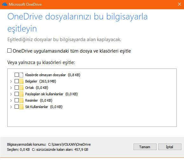Expand the Belgeler folder tree
The height and width of the screenshot is (160, 184).
click(x=11, y=81)
